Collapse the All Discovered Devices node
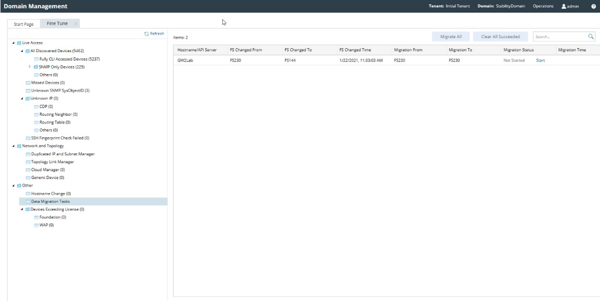 click(22, 51)
